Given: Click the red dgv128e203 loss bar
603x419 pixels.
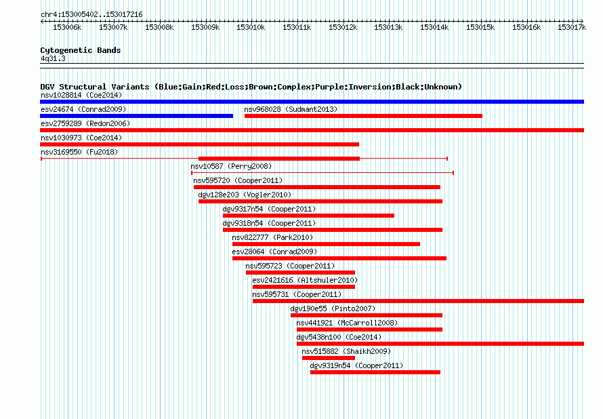Looking at the screenshot, I should coord(320,201).
